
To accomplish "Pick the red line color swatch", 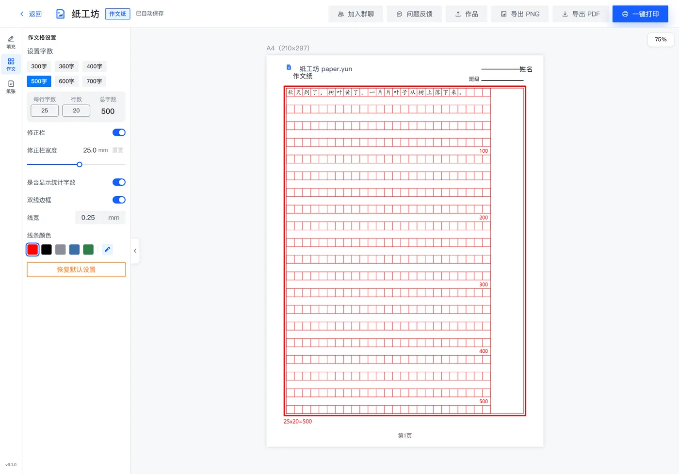I will [32, 250].
